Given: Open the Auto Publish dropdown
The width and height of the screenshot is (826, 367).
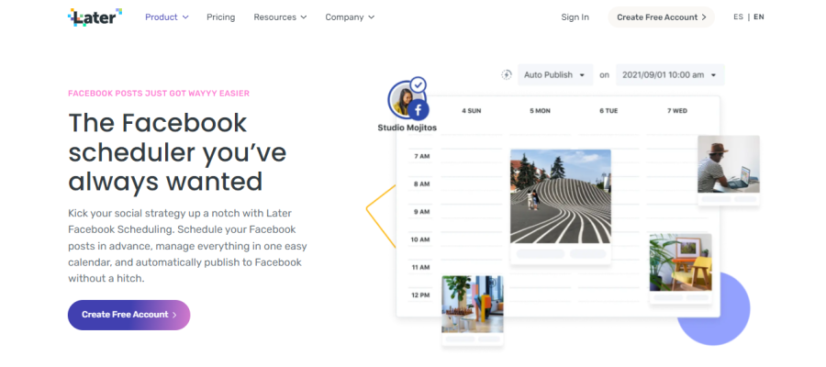Looking at the screenshot, I should click(x=555, y=74).
